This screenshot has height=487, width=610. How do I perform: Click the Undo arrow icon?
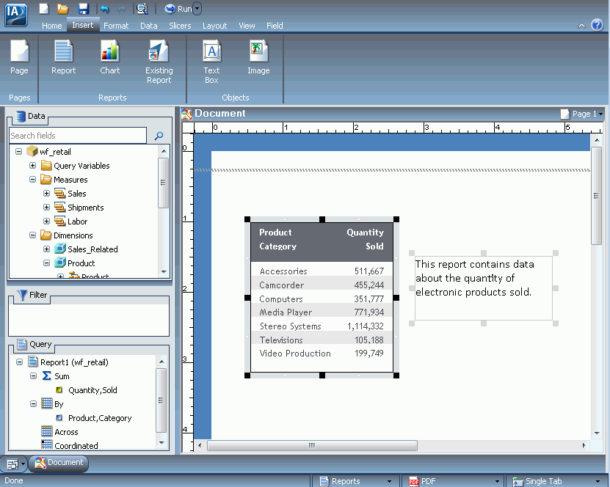[104, 9]
